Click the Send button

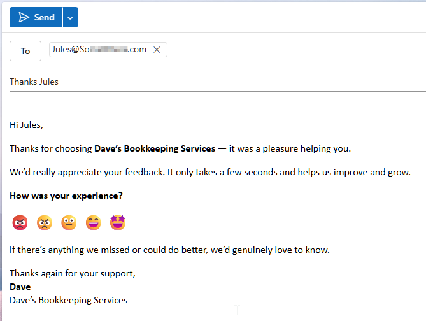coord(36,17)
